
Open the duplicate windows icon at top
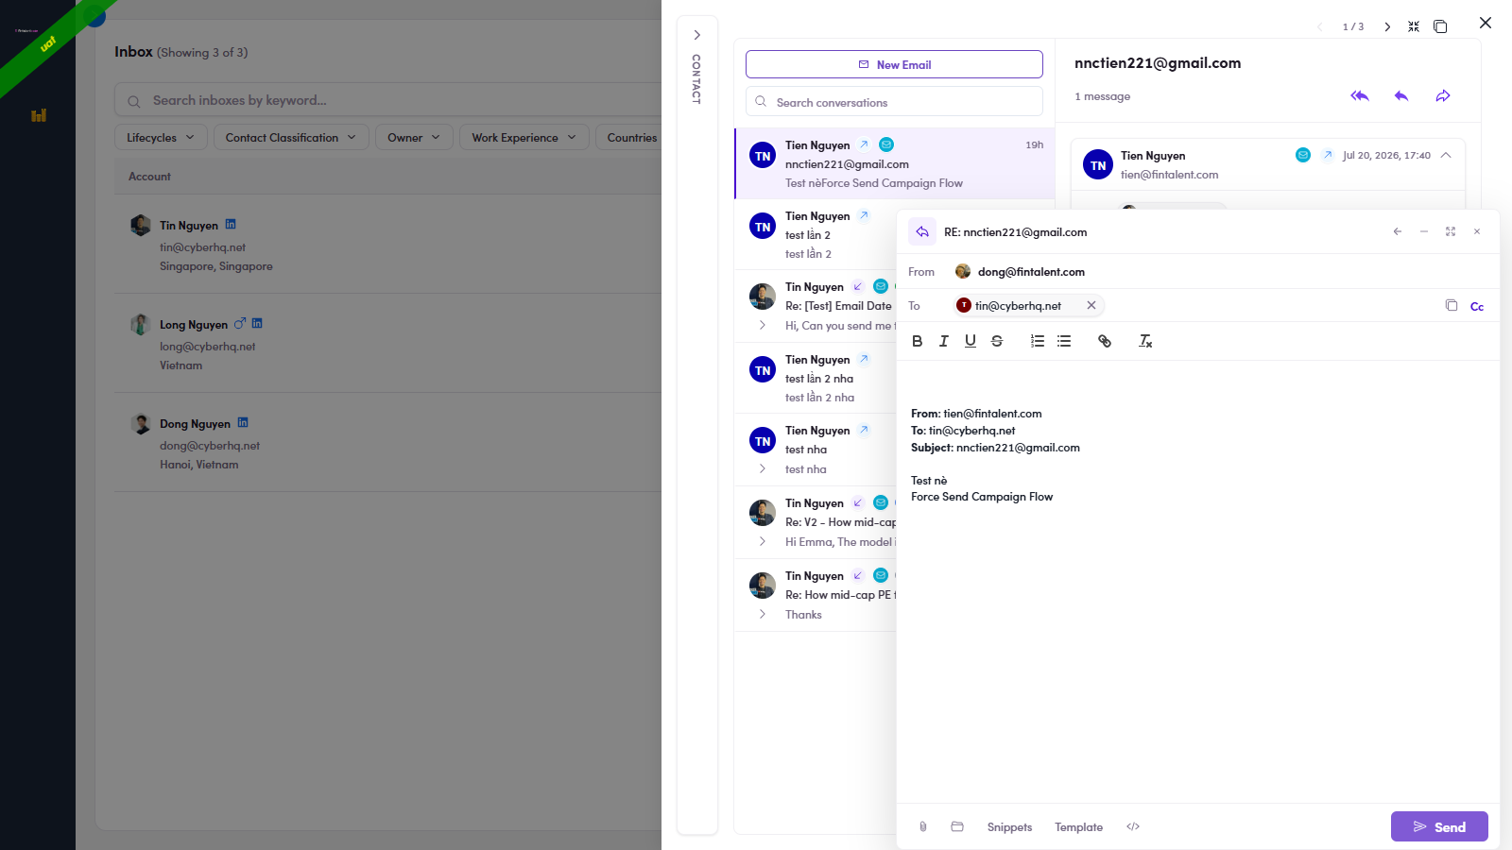click(x=1440, y=26)
